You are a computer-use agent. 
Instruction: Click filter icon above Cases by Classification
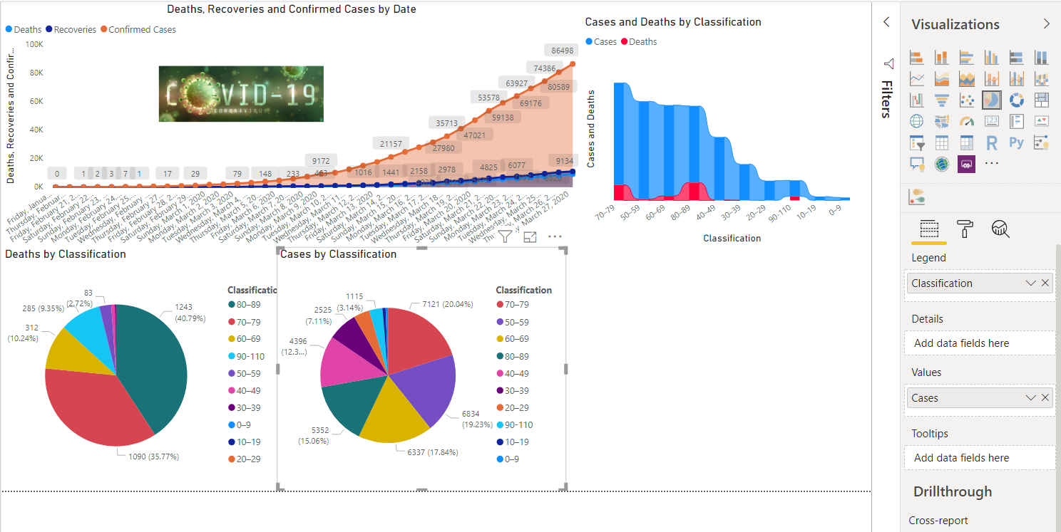(504, 237)
